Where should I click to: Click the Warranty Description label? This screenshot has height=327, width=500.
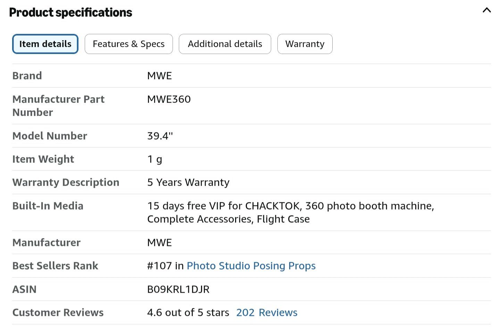pyautogui.click(x=66, y=182)
